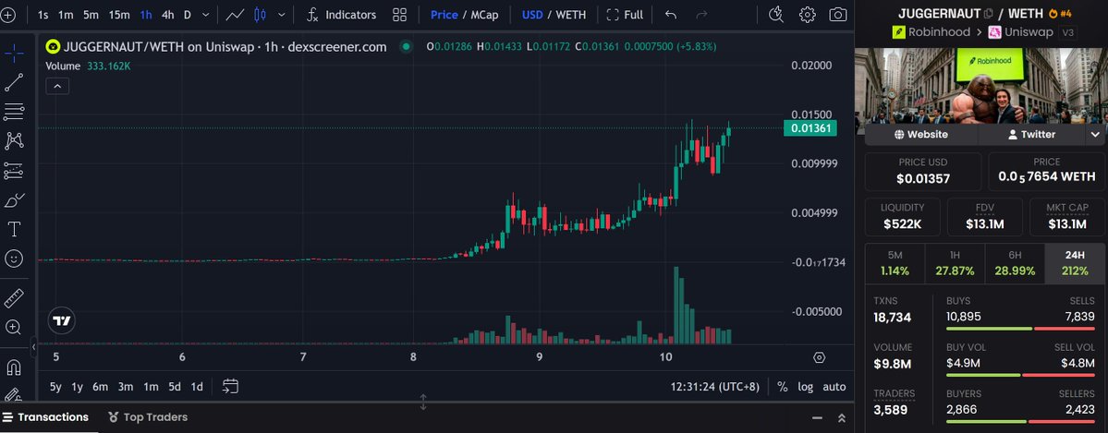This screenshot has height=433, width=1108.
Task: Click the token banner image
Action: 980,86
